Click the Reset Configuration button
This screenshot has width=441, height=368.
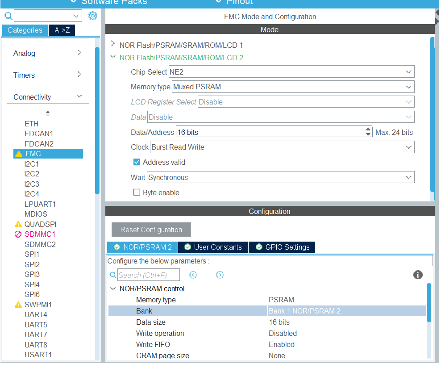[x=151, y=230]
